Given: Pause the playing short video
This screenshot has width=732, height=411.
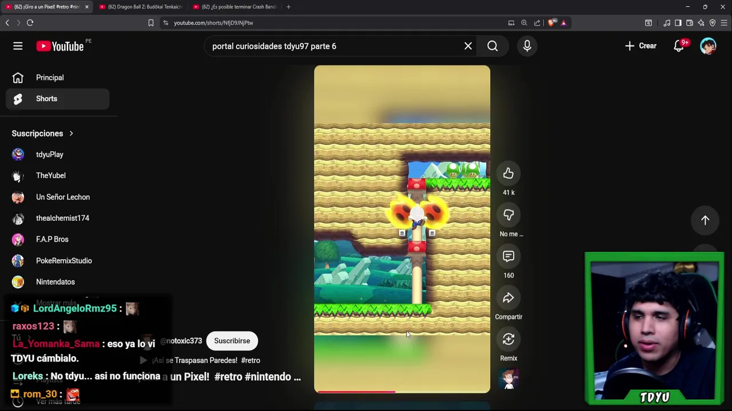Looking at the screenshot, I should (402, 228).
